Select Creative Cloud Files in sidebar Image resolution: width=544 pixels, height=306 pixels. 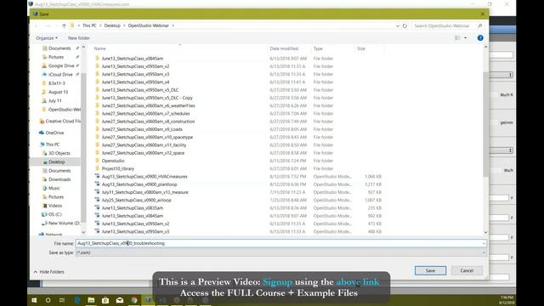click(59, 121)
